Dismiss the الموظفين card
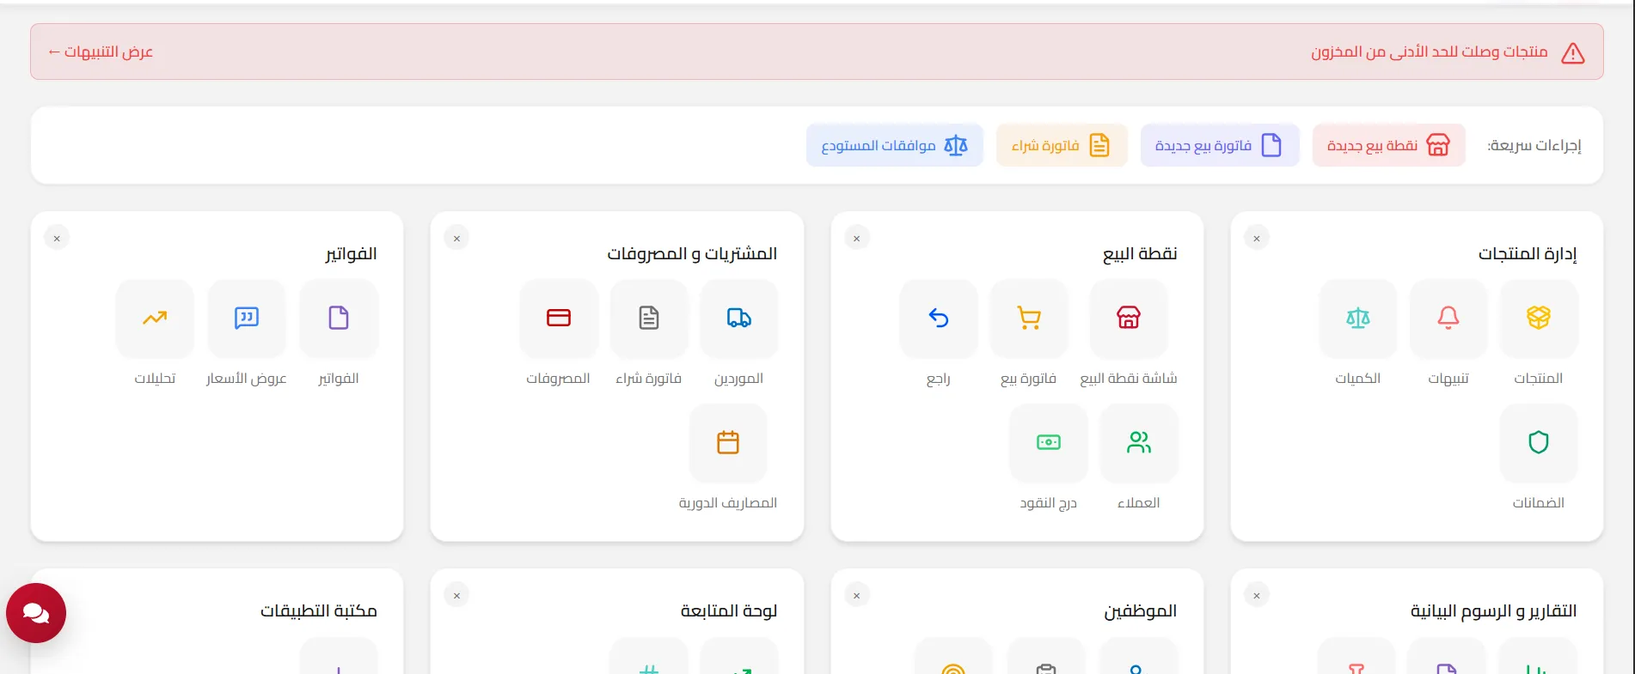This screenshot has height=674, width=1635. 856,596
